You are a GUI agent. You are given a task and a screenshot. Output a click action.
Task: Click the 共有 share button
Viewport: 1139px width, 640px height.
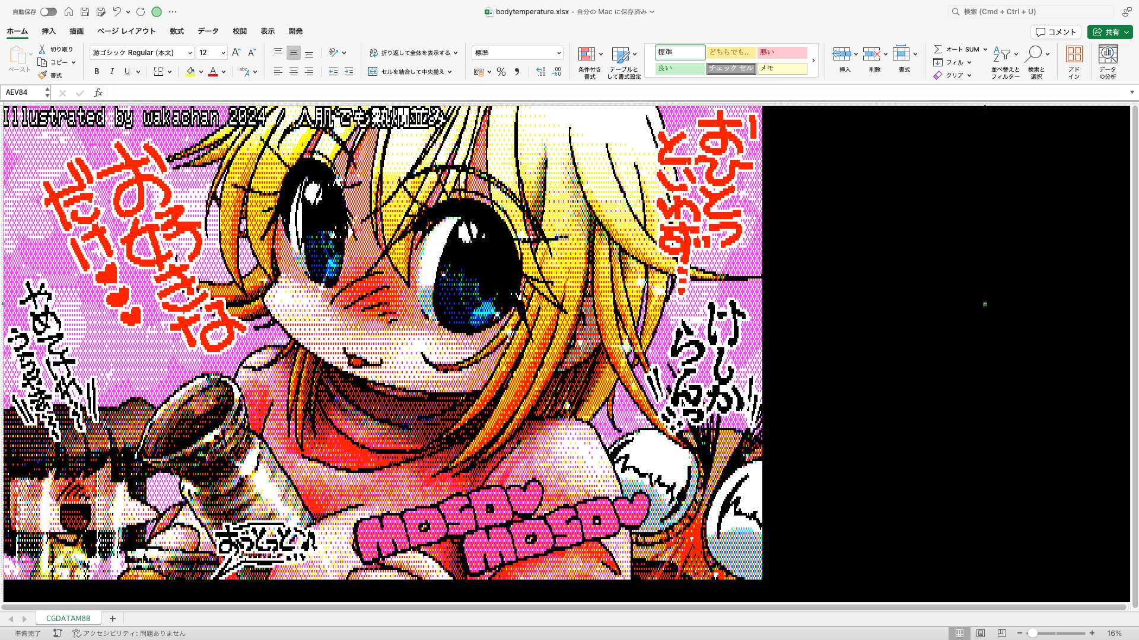click(1110, 32)
